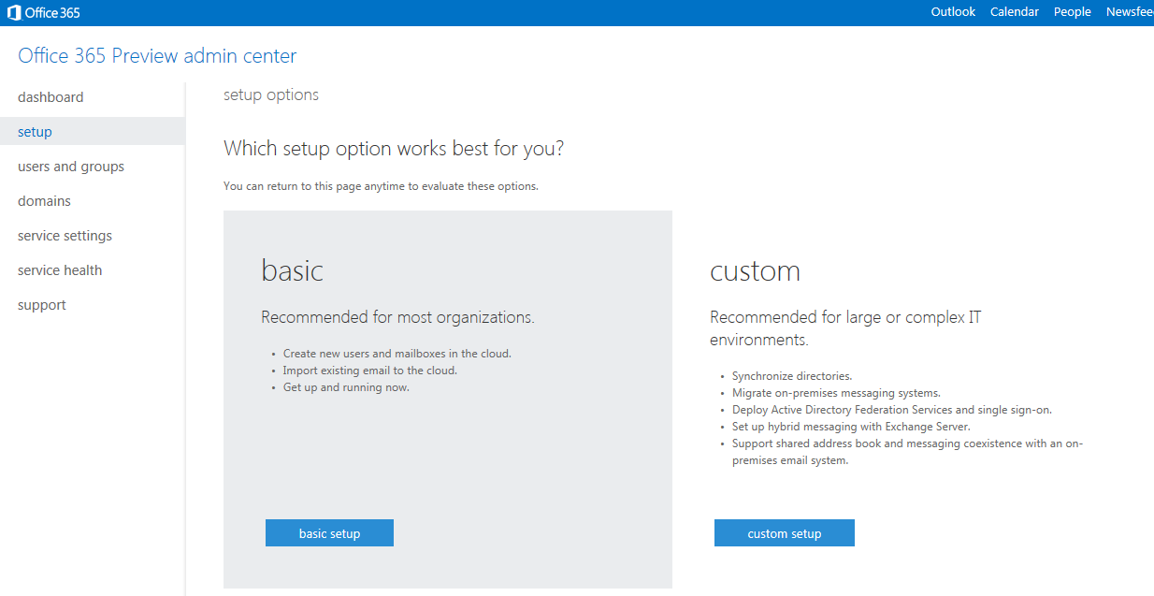Click "Recommended for large or complex IT" text
Viewport: 1154px width, 596px height.
pyautogui.click(x=845, y=317)
